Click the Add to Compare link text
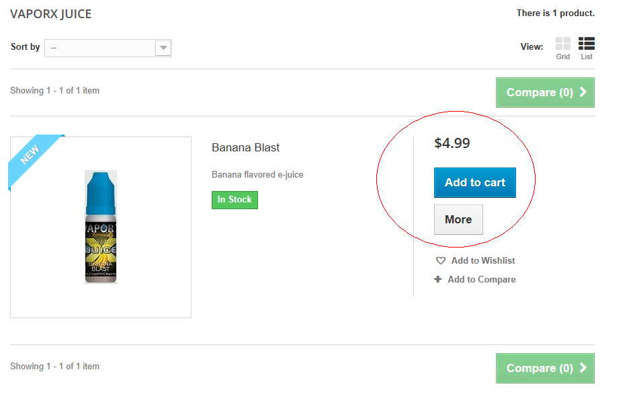633x409 pixels. (x=481, y=279)
